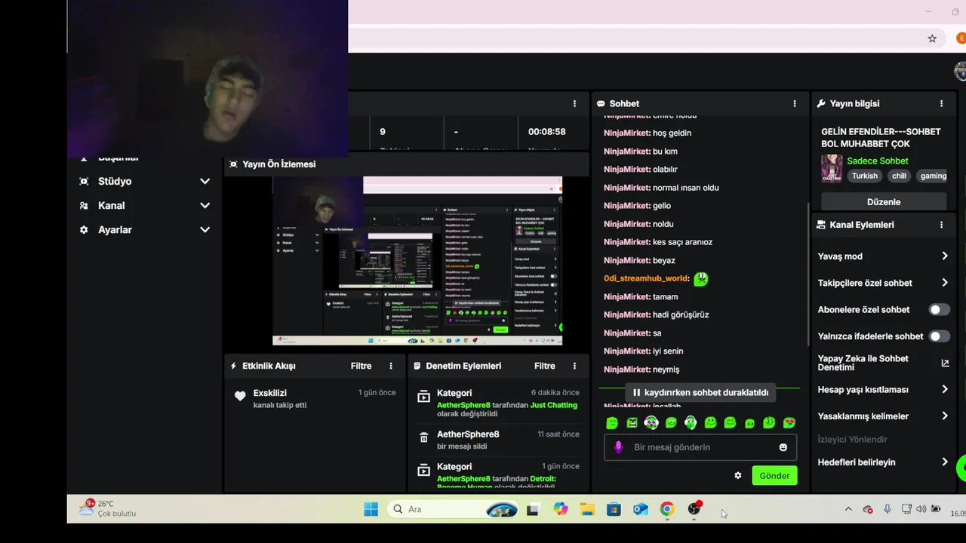Open Chrome from the taskbar

pyautogui.click(x=666, y=509)
